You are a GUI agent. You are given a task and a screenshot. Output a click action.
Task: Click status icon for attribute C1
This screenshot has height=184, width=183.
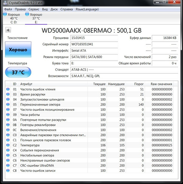tap(8, 140)
